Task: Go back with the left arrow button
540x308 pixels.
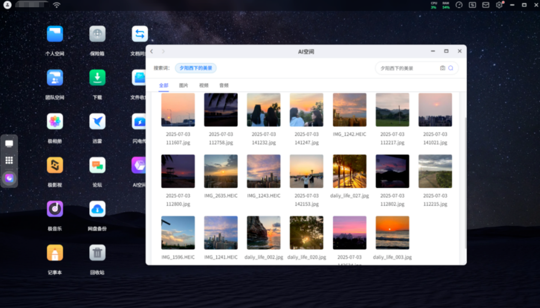Action: pyautogui.click(x=152, y=51)
